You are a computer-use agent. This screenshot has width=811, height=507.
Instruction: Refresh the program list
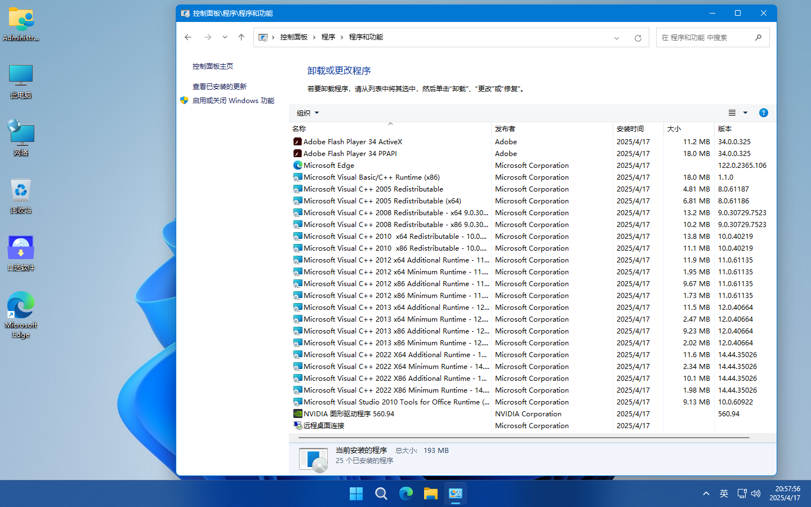[638, 38]
